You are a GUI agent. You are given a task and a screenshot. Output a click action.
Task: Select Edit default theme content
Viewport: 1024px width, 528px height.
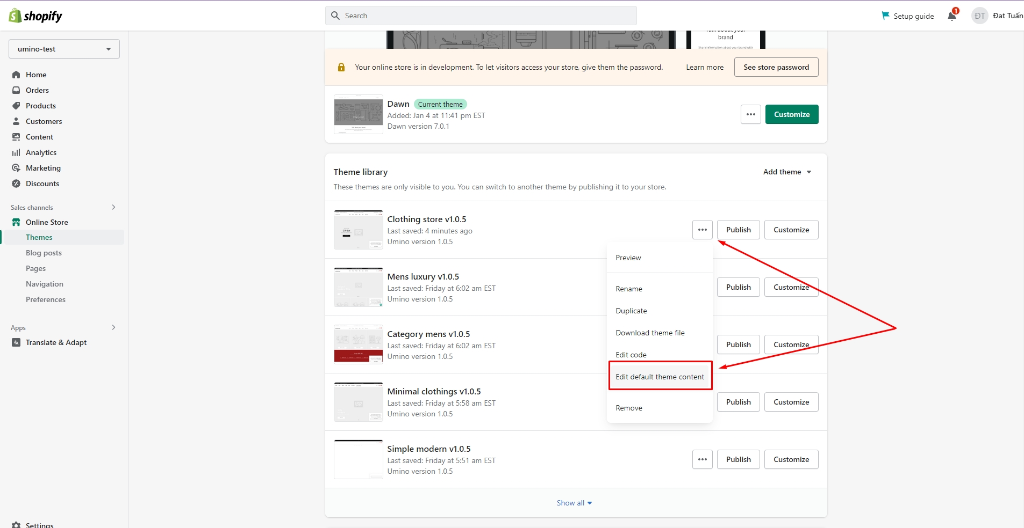click(660, 377)
